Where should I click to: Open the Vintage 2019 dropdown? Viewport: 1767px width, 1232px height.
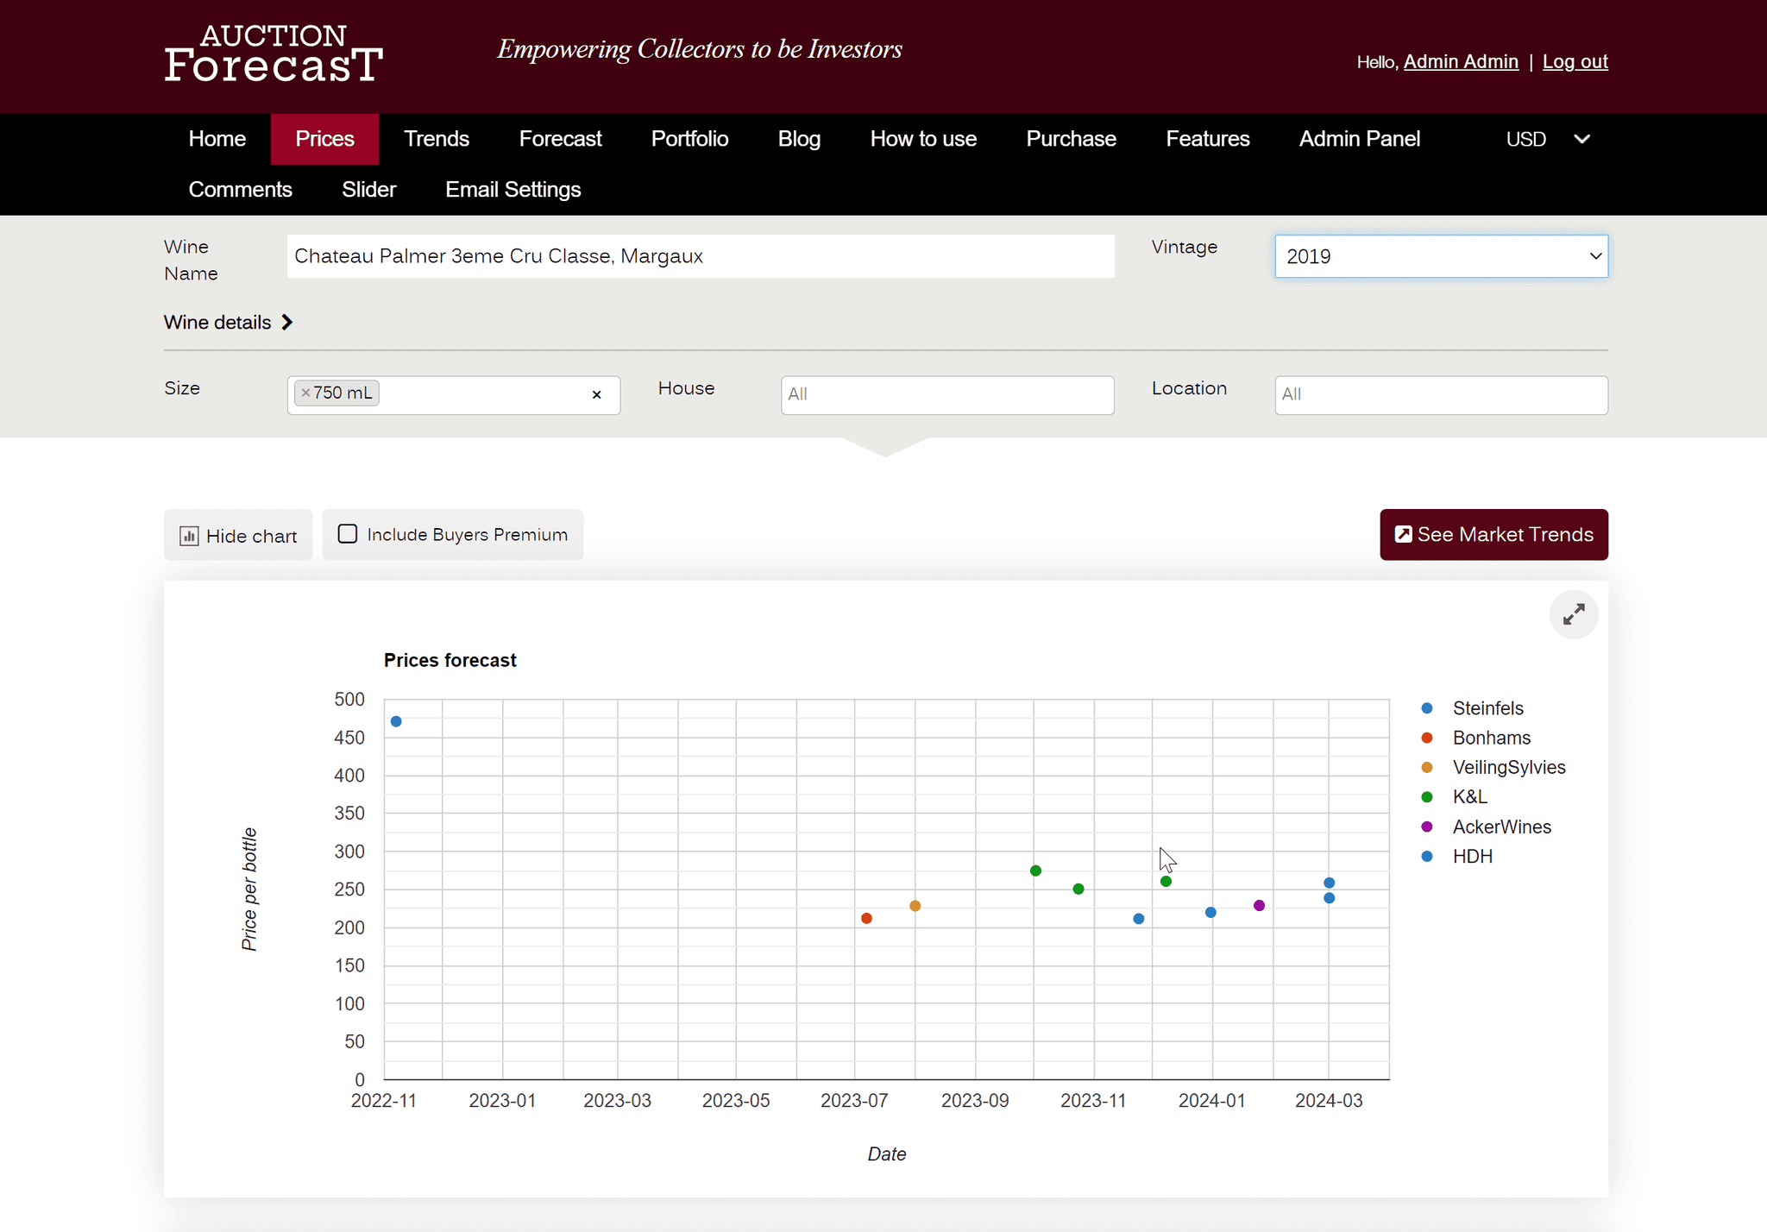coord(1441,256)
